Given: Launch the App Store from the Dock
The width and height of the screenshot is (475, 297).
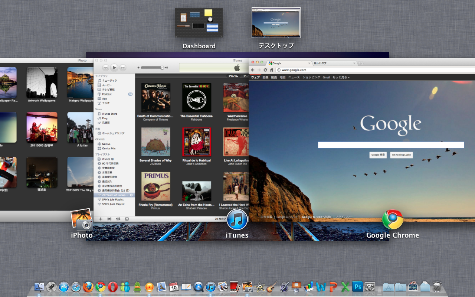Looking at the screenshot, I should [63, 287].
